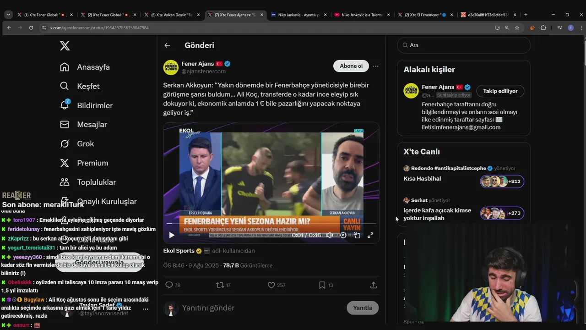
Task: Click the Premium X icon
Action: pyautogui.click(x=65, y=163)
